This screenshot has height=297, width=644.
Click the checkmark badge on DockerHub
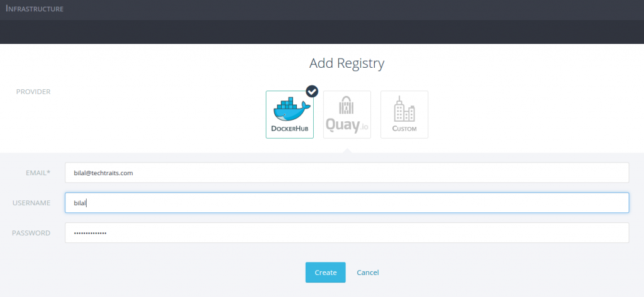pyautogui.click(x=312, y=91)
